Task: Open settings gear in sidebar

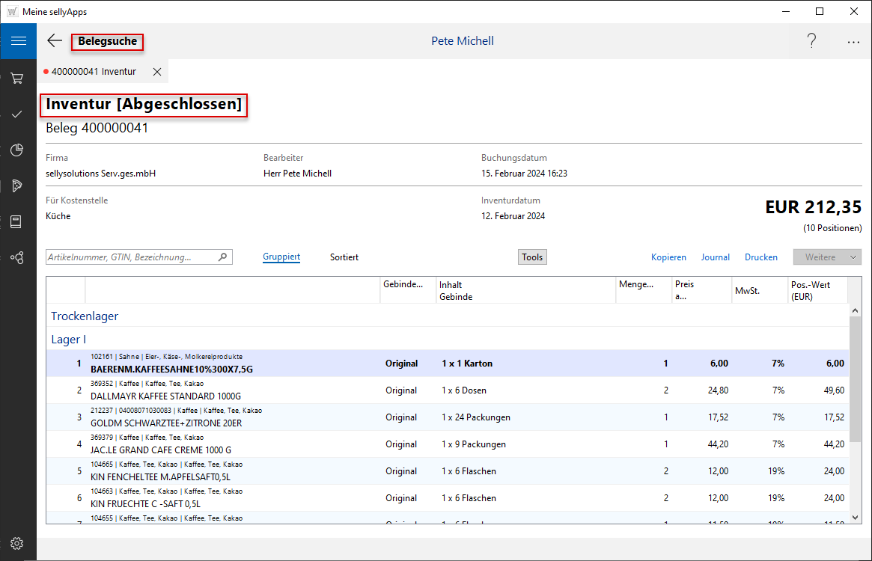Action: [18, 543]
